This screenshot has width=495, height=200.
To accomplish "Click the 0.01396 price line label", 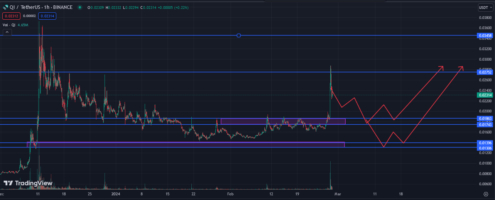I will pyautogui.click(x=485, y=143).
